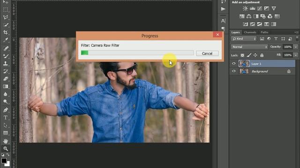Open the Opacity slider arrow
Screen dimensions: 300x168
pyautogui.click(x=296, y=47)
